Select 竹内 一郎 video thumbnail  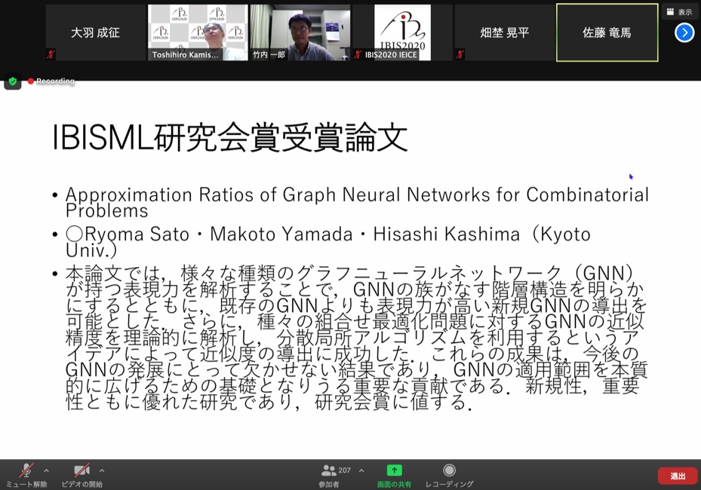(x=300, y=32)
